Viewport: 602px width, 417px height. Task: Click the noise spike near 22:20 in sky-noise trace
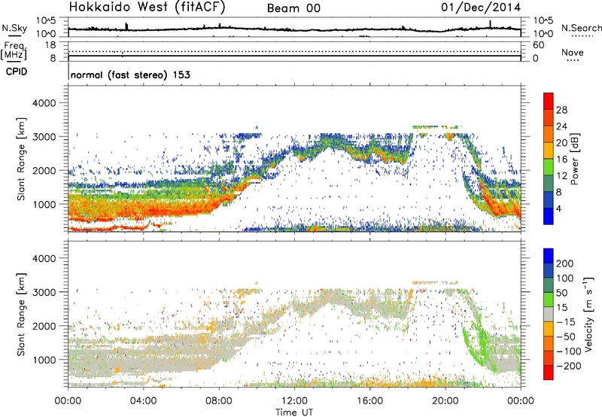point(491,24)
